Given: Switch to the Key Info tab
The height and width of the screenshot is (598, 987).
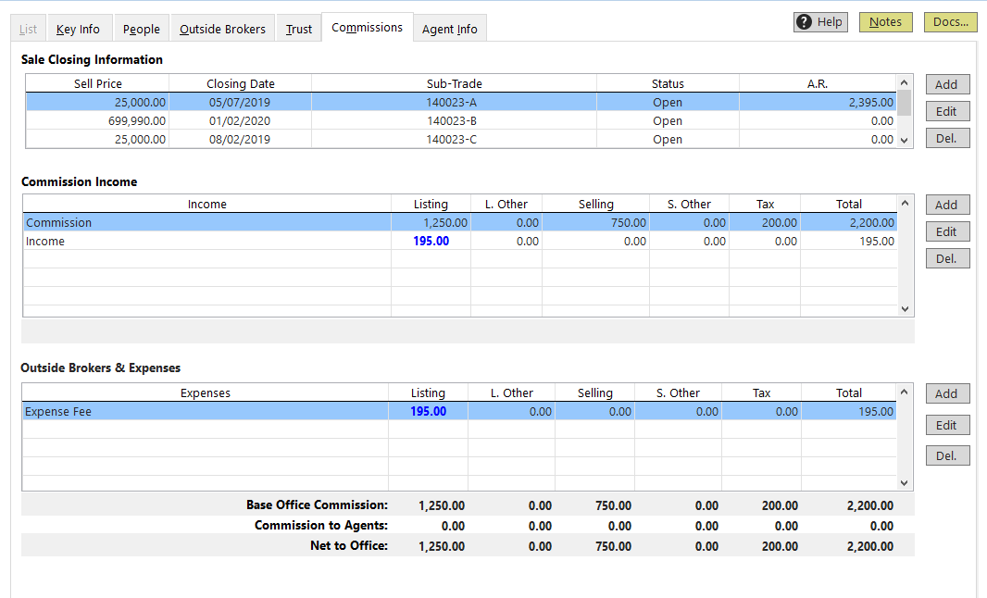Looking at the screenshot, I should [x=79, y=29].
